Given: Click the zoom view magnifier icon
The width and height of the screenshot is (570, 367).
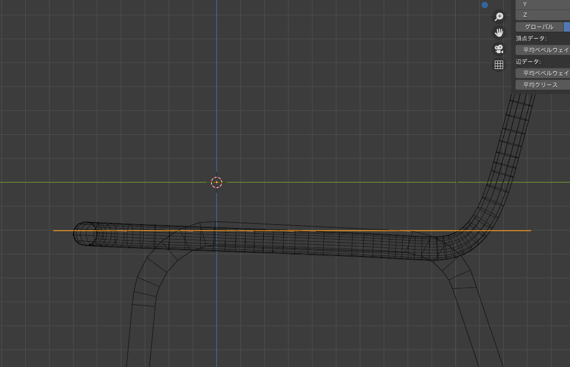Looking at the screenshot, I should pos(499,17).
